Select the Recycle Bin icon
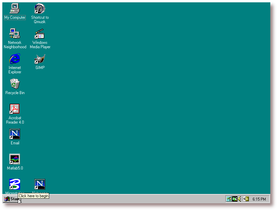 pos(15,84)
